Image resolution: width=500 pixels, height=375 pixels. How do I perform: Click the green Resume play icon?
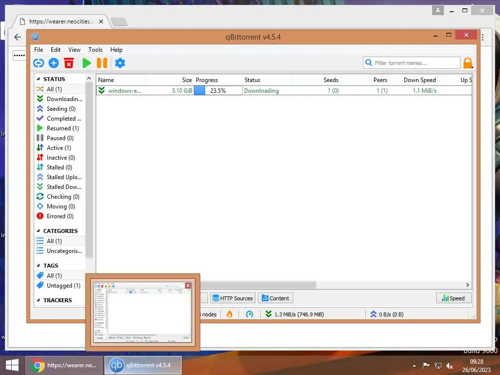pos(86,63)
